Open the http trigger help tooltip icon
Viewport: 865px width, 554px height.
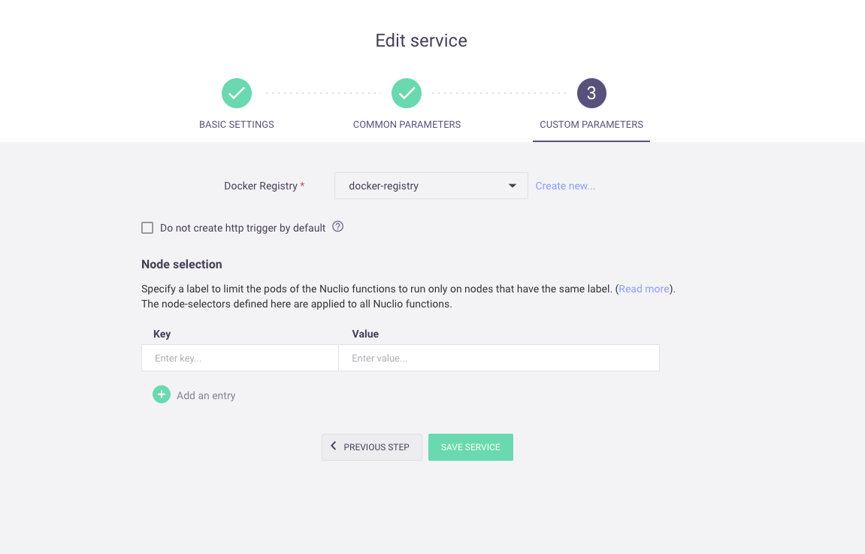click(x=337, y=227)
